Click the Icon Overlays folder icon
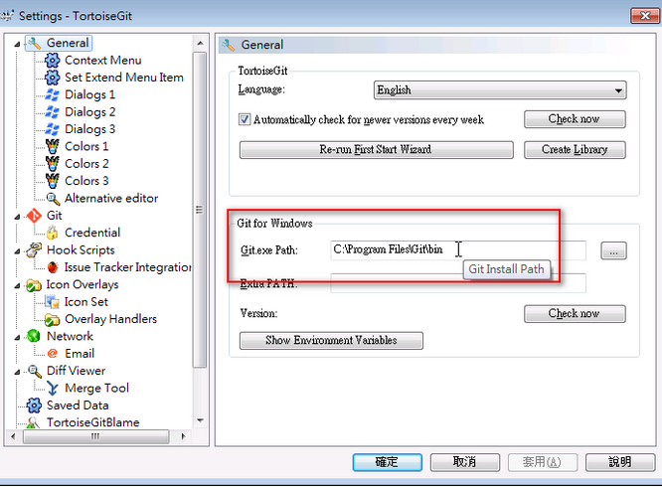 tap(34, 285)
